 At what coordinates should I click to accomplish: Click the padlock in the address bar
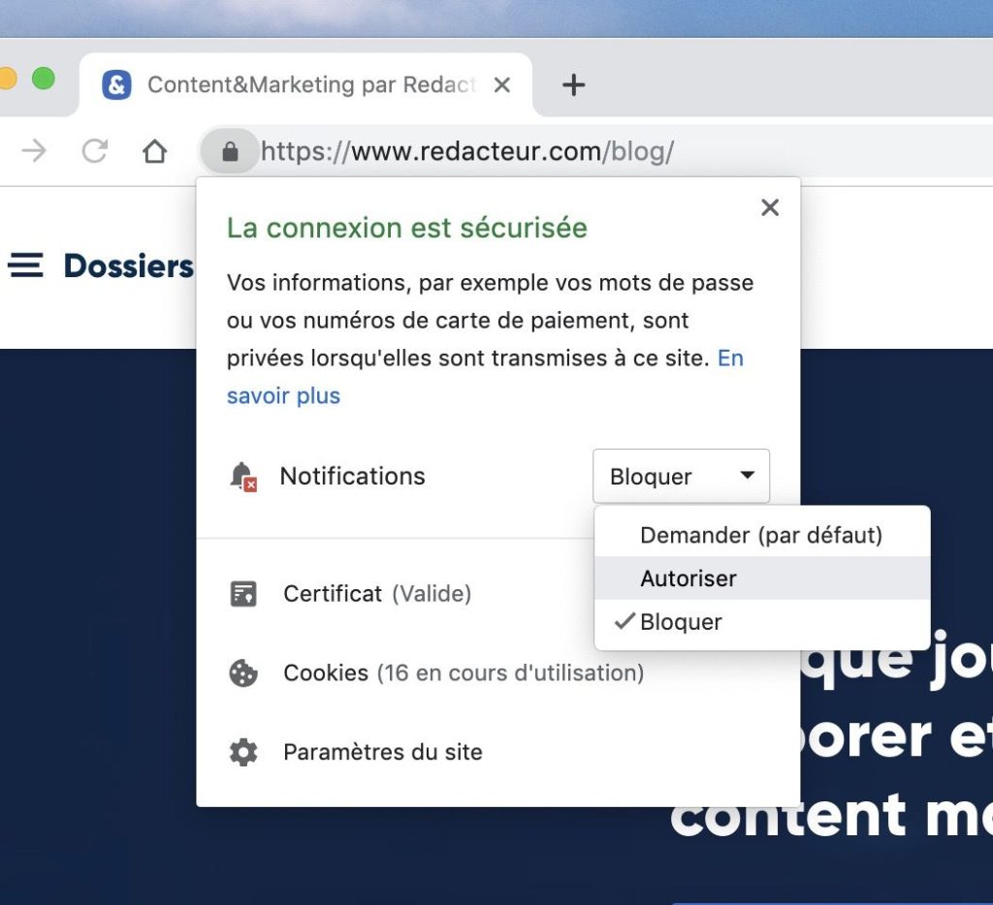pyautogui.click(x=230, y=150)
